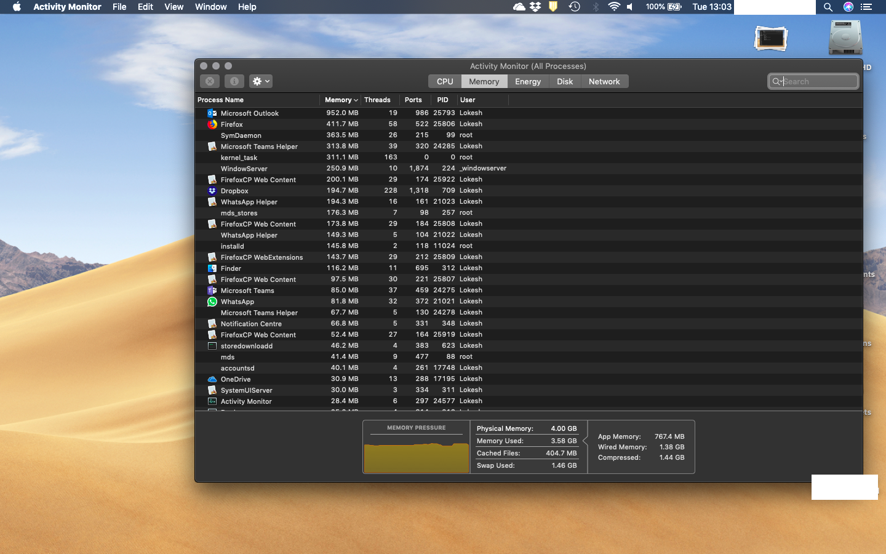886x554 pixels.
Task: Open the Help menu
Action: coord(247,7)
